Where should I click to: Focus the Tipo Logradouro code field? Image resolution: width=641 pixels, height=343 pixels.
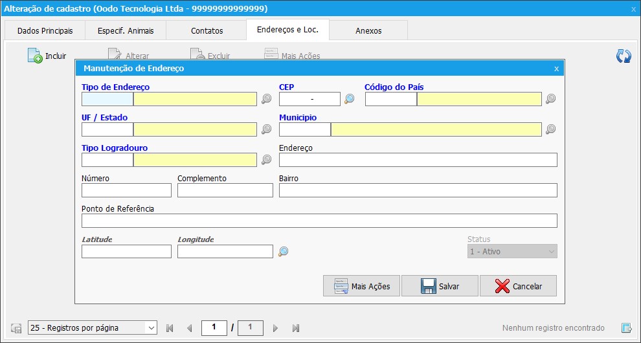[x=107, y=160]
